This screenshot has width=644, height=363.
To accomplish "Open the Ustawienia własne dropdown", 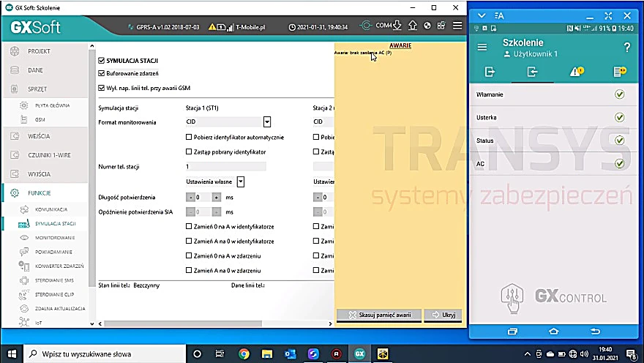I will coord(241,181).
